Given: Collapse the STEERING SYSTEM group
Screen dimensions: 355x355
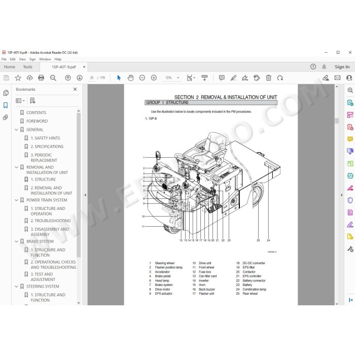Looking at the screenshot, I should 16,287.
